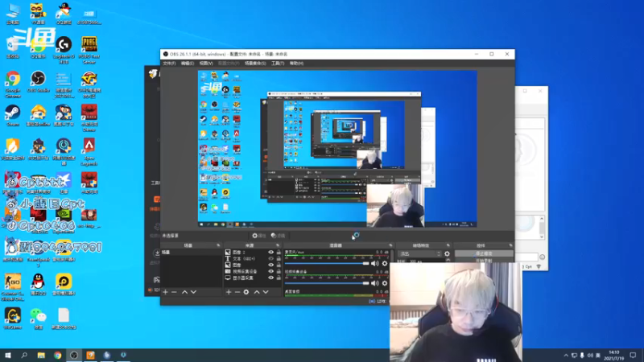Open PUBG Test Server desktop shortcut
The image size is (644, 362).
89,50
